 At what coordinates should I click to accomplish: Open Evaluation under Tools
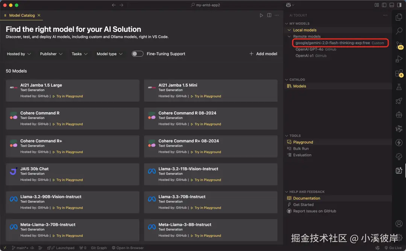(338, 155)
